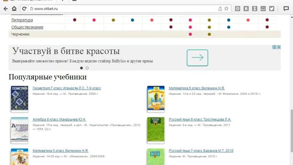Open Русский язык 8 класс Тростенцова link

(200, 119)
